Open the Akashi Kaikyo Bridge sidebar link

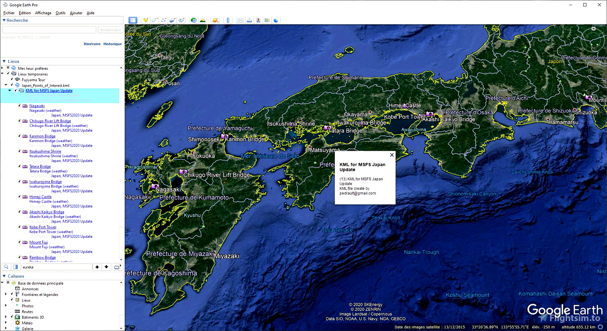[47, 212]
